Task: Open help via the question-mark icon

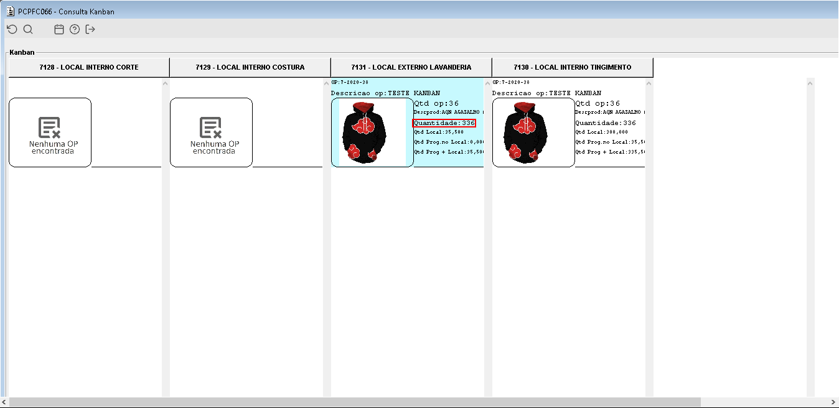Action: [x=75, y=29]
